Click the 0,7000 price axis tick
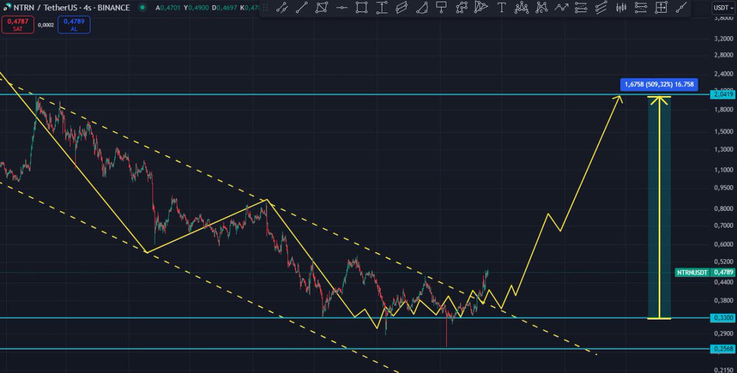Screen dimensions: 737x373 [x=723, y=226]
